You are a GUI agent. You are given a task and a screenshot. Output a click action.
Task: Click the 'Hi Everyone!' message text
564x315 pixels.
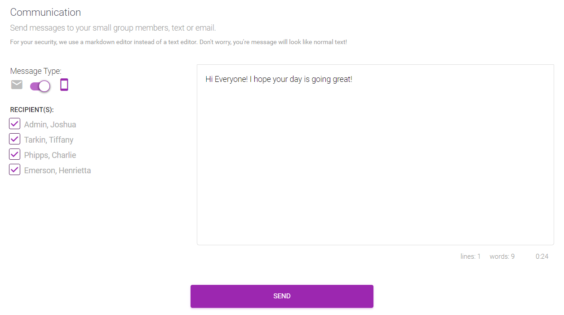(226, 79)
